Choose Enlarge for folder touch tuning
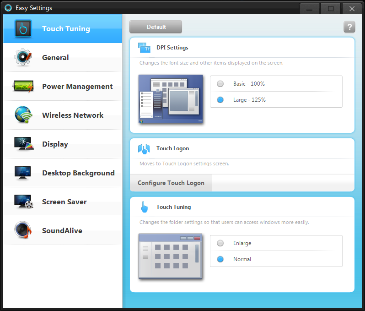 click(220, 243)
